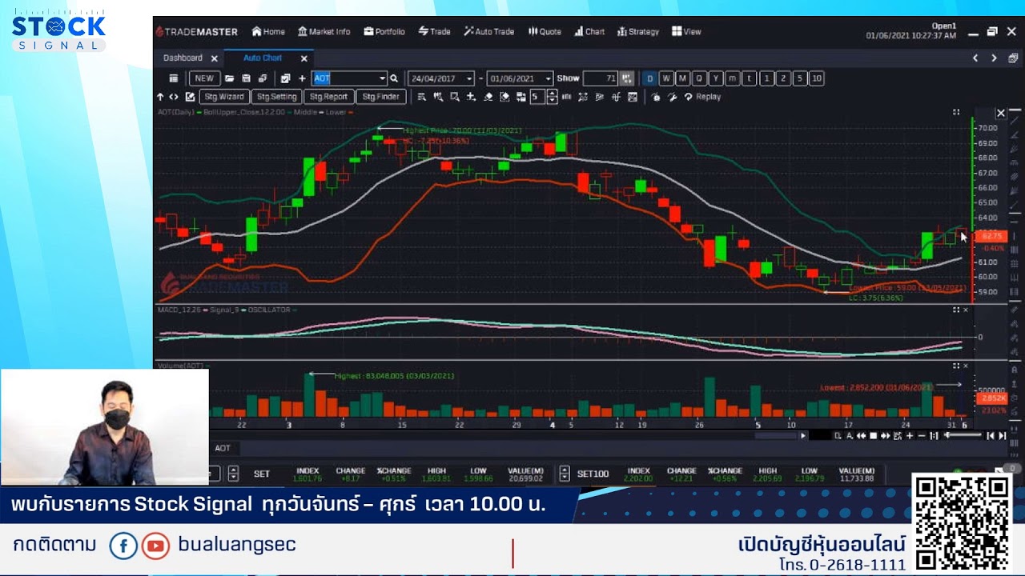Click the scrollbar right arrow under chart
Image resolution: width=1025 pixels, height=576 pixels.
click(803, 436)
